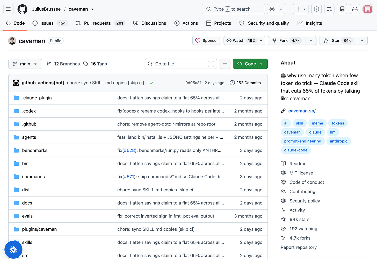This screenshot has width=377, height=259.
Task: Open the issues icon in header
Action: click(316, 9)
